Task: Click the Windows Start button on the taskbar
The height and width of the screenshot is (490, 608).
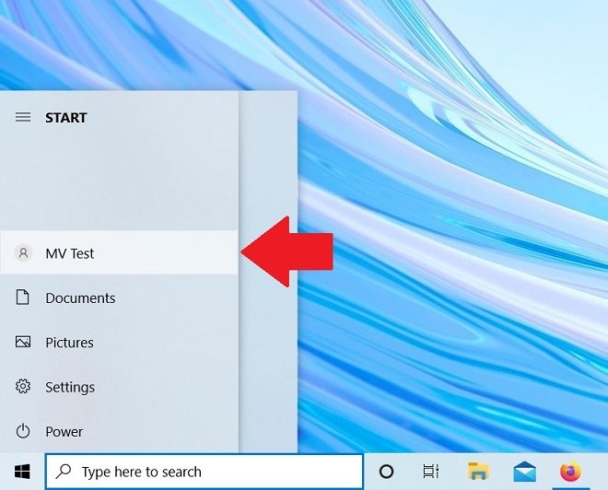Action: [22, 472]
